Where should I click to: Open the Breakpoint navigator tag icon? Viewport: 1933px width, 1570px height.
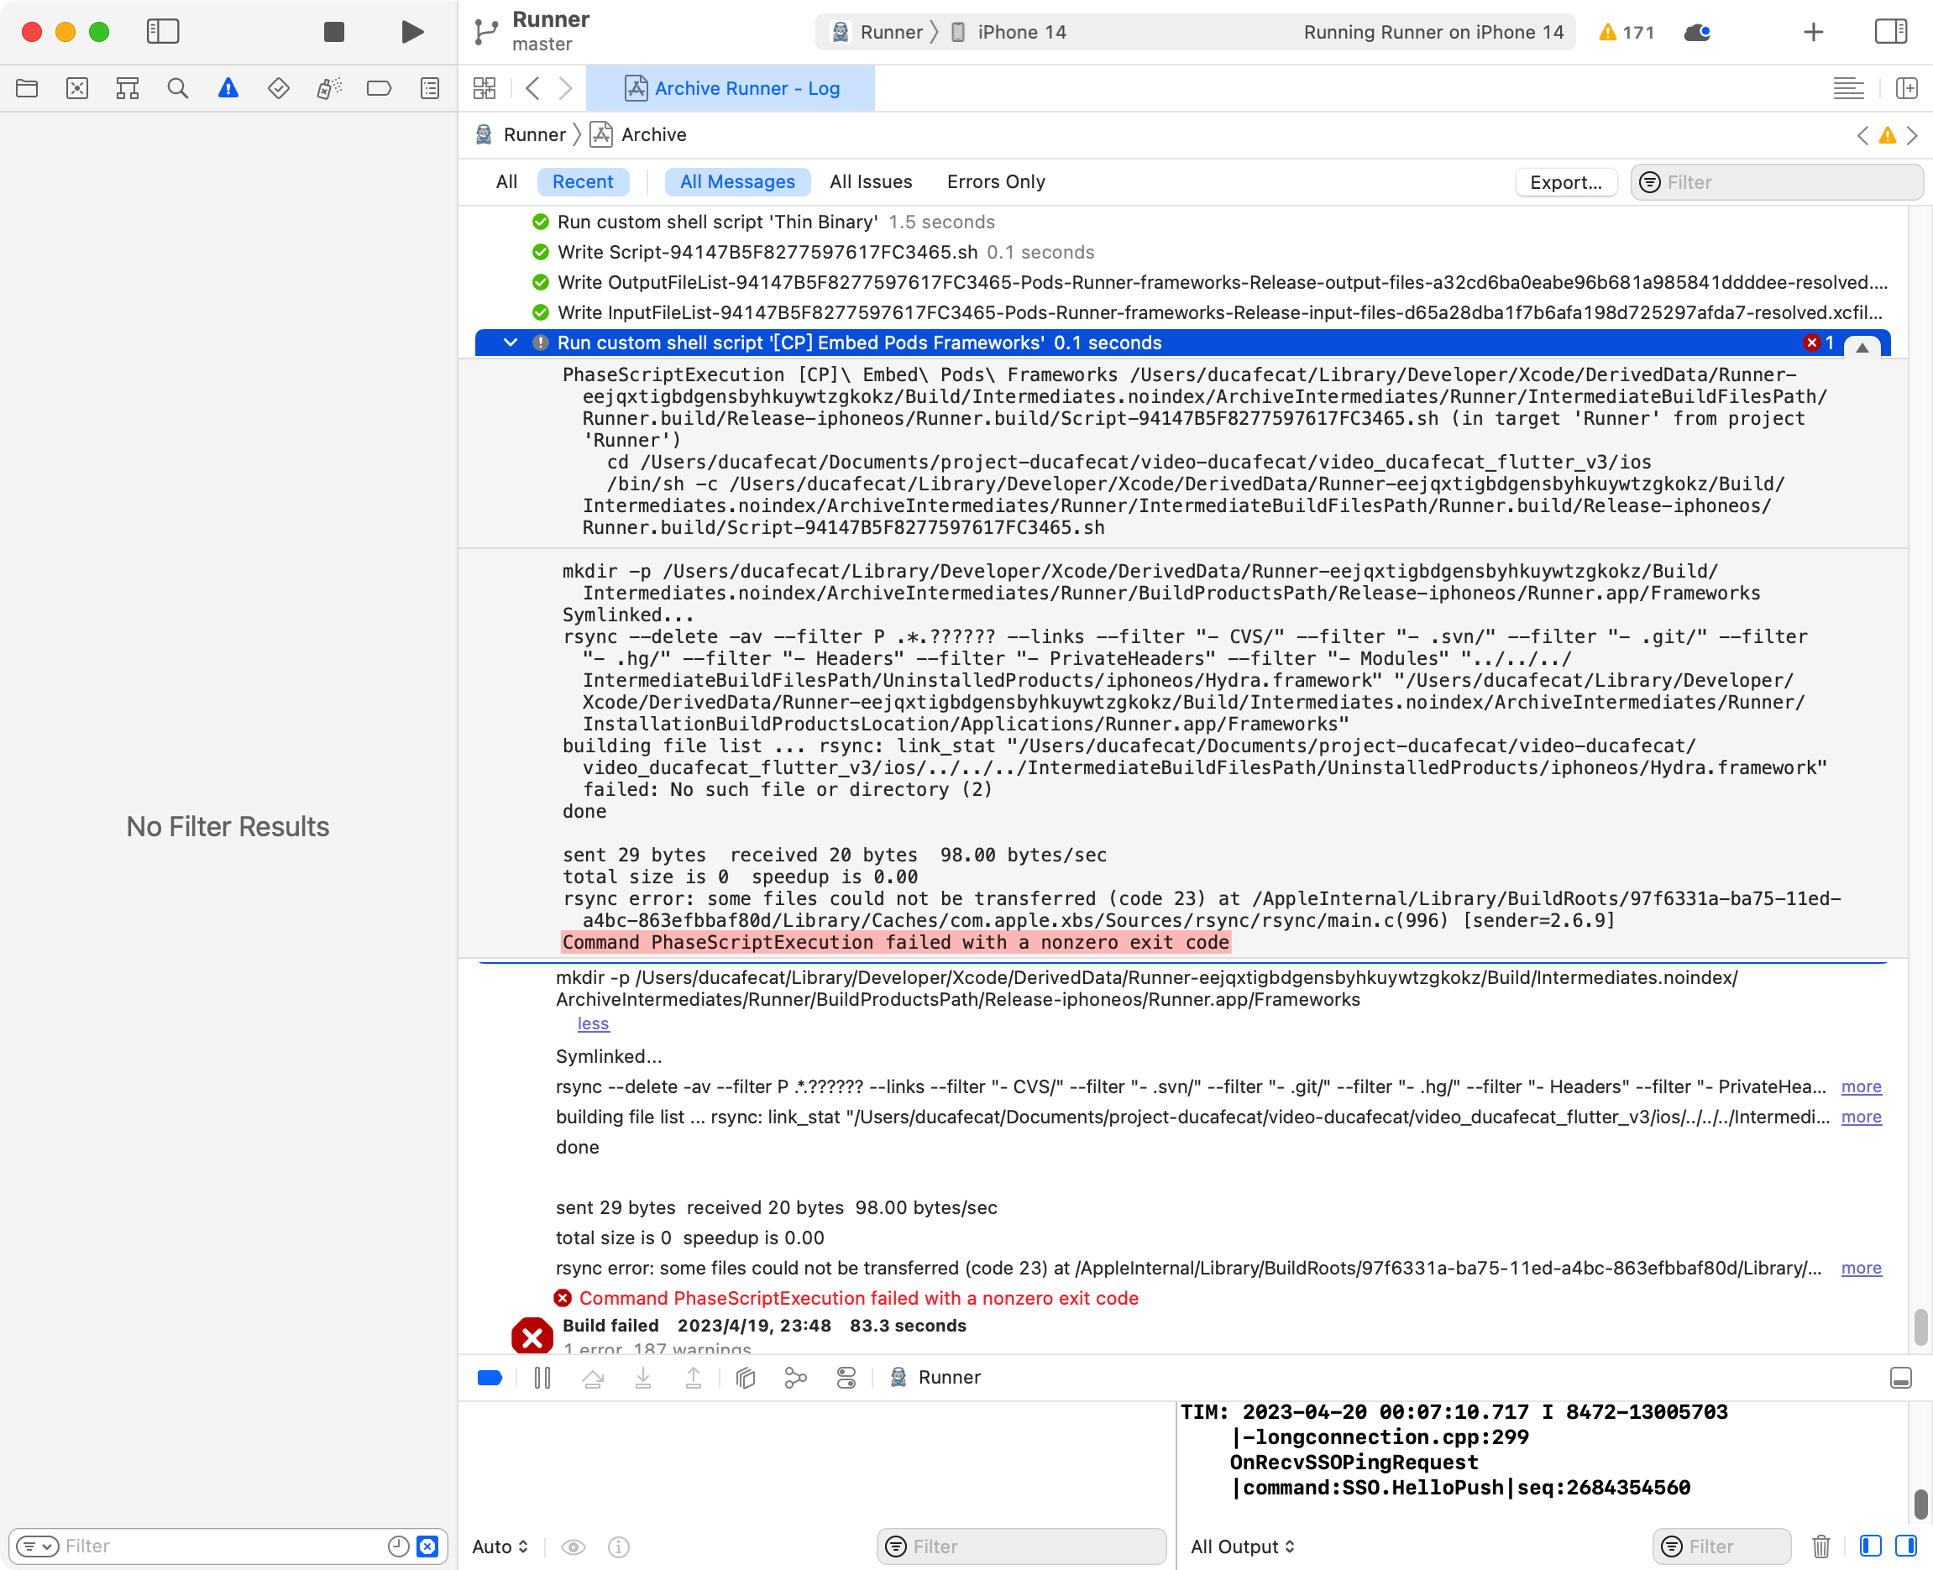(379, 87)
